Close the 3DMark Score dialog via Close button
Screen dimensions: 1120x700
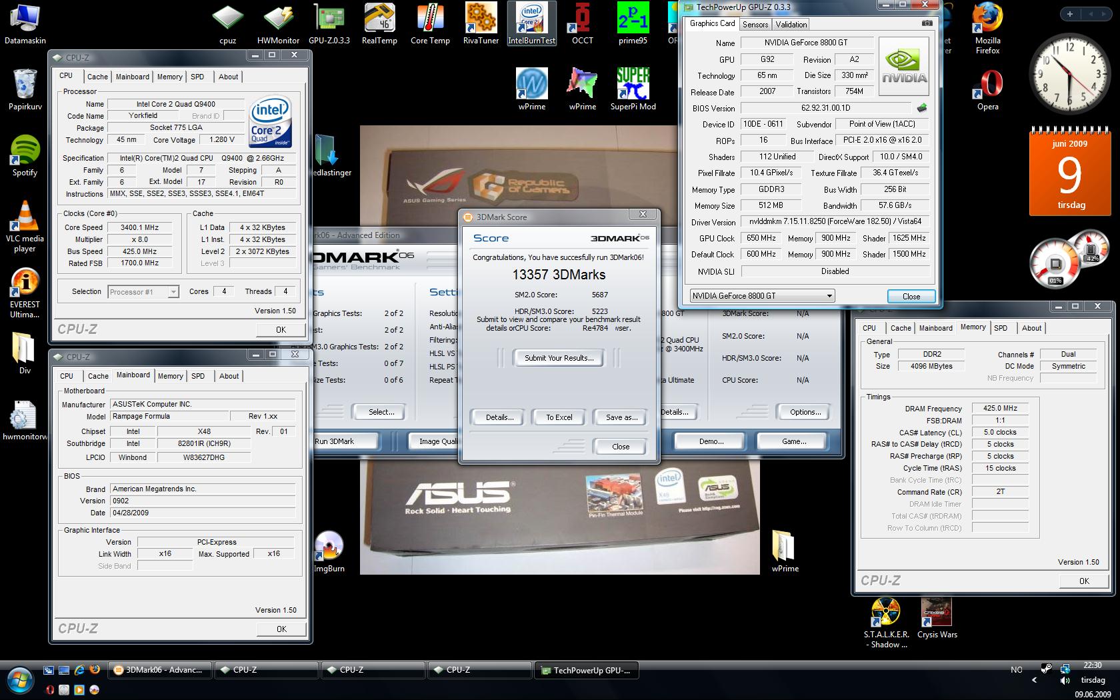tap(621, 447)
